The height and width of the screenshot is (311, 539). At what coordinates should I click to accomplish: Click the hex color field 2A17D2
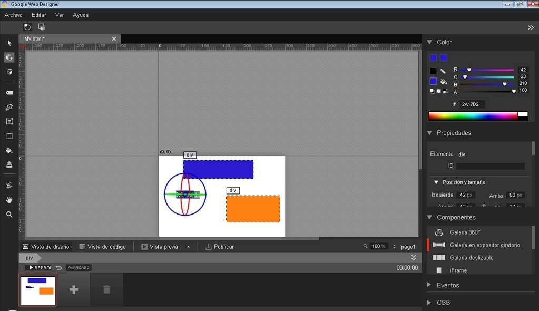click(x=472, y=104)
